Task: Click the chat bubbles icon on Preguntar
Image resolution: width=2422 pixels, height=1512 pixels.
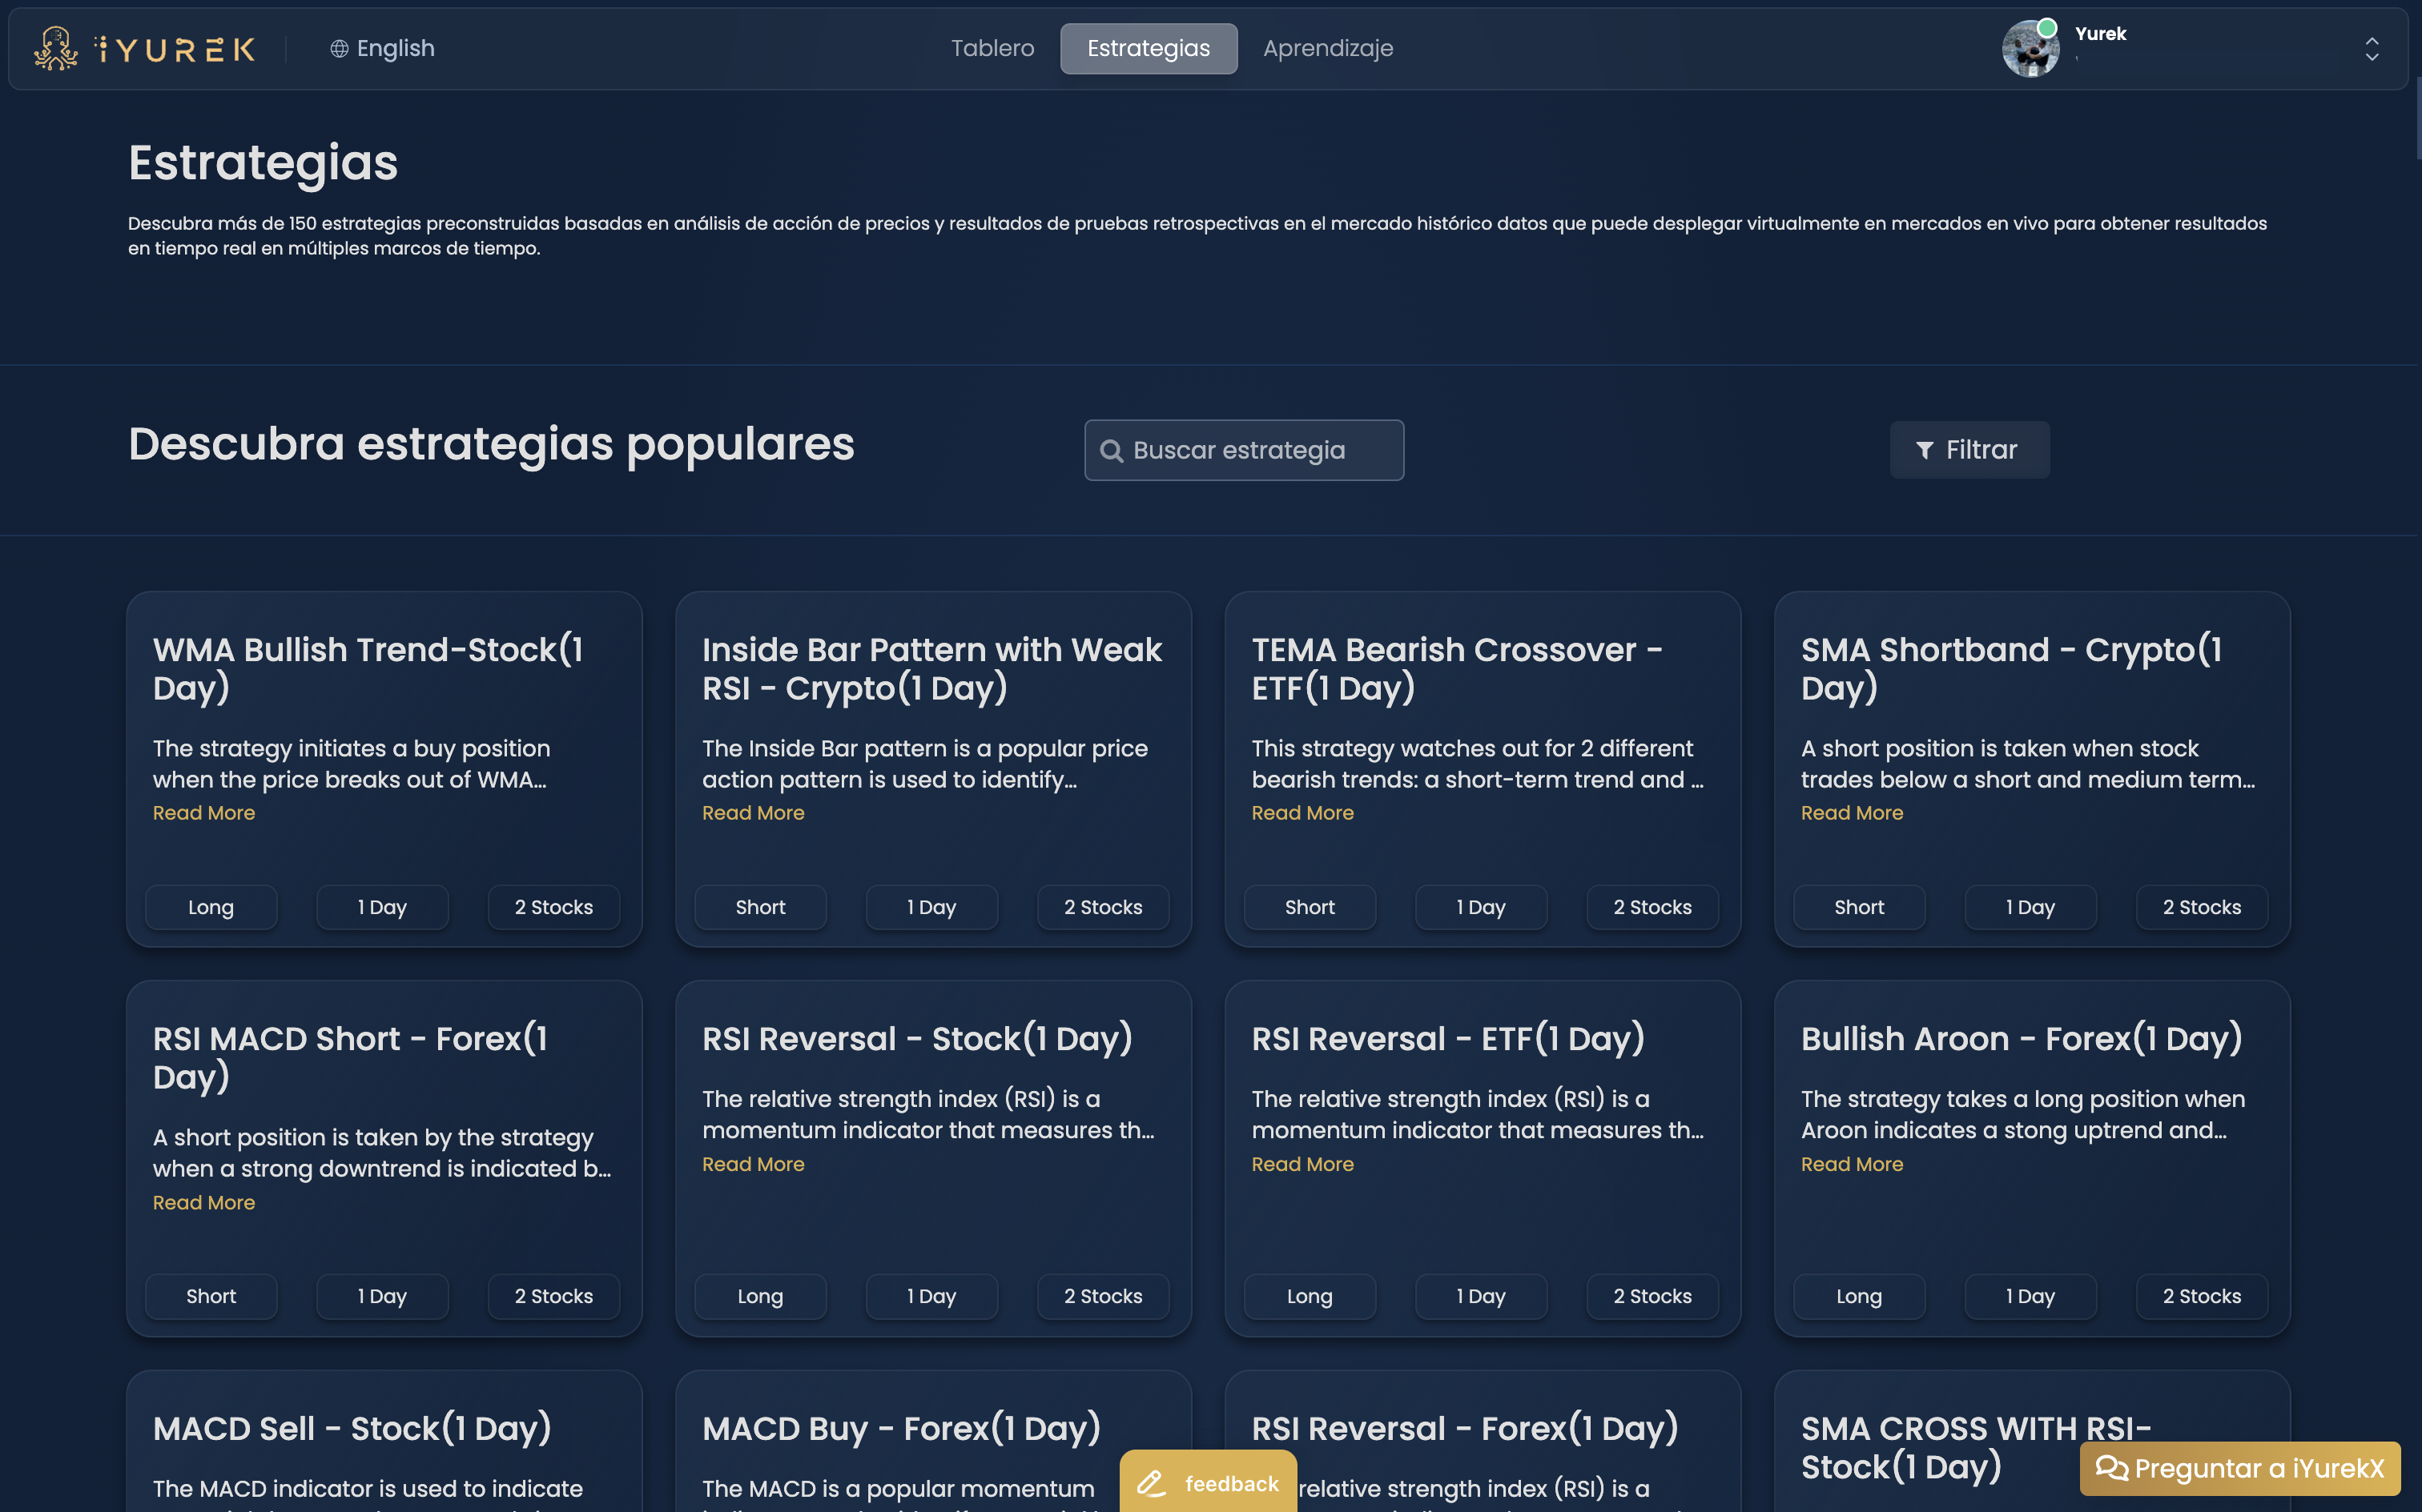Action: [2111, 1468]
